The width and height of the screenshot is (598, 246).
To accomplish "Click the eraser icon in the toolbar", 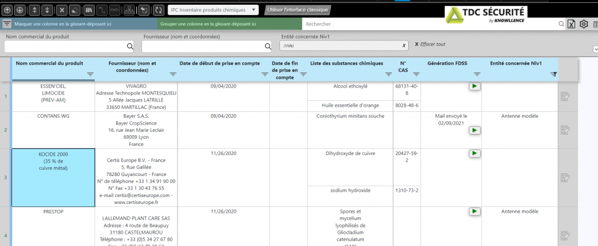I will pos(75,10).
